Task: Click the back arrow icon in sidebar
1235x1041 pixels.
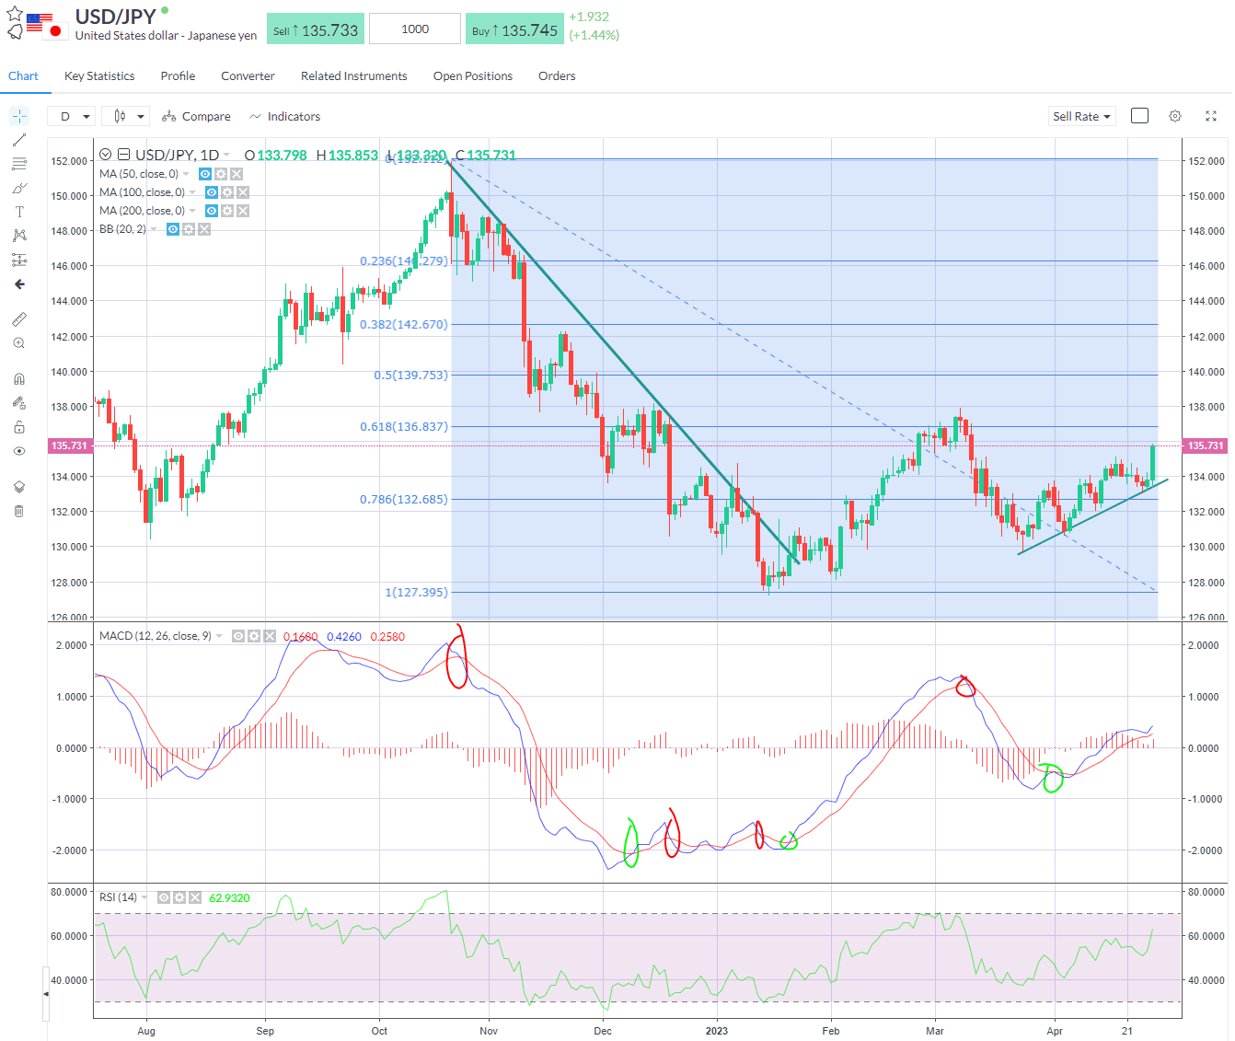Action: coord(19,284)
